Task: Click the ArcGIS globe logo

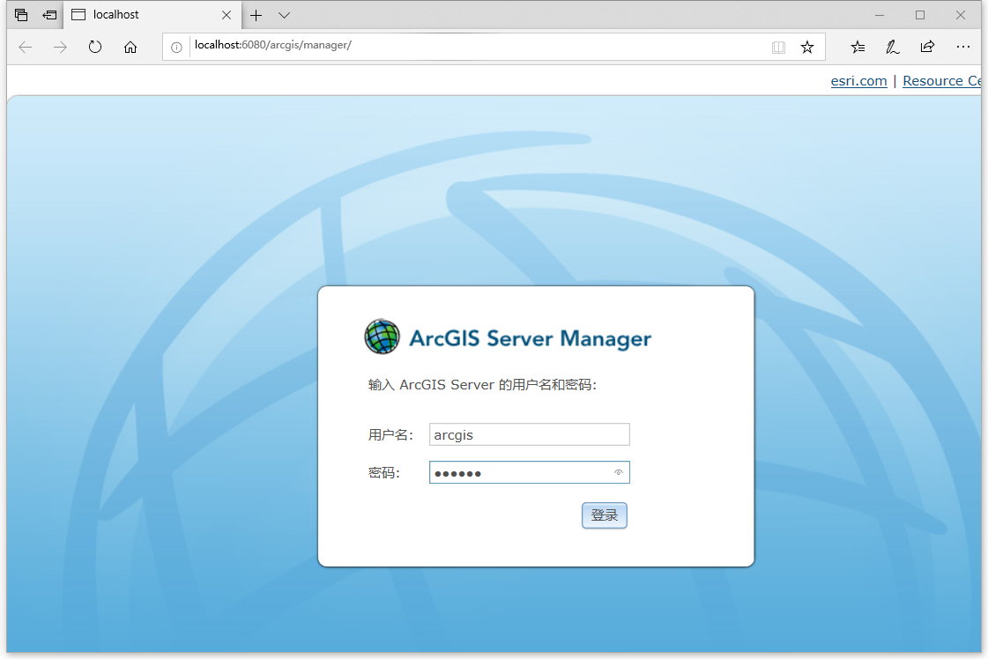Action: (382, 337)
